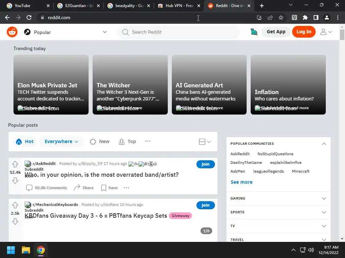
Task: Open more sort options ellipsis
Action: pyautogui.click(x=148, y=141)
